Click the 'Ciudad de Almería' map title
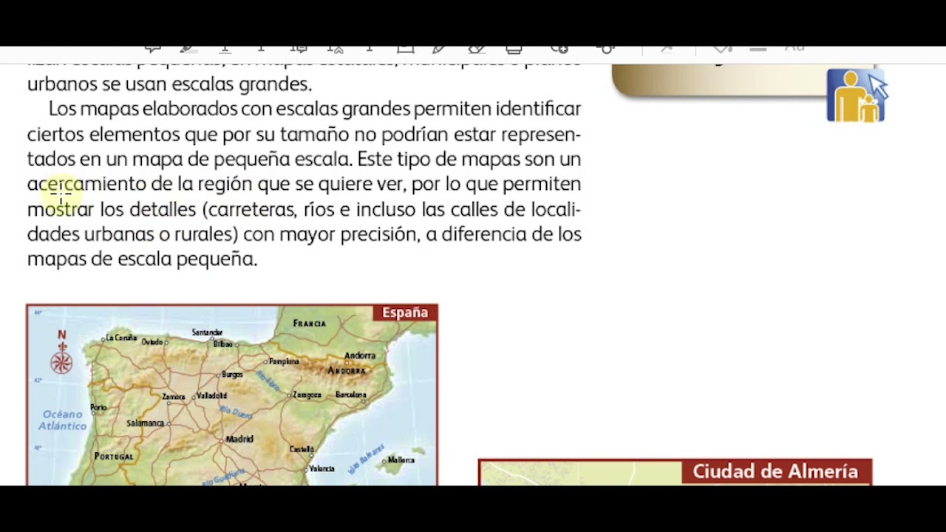This screenshot has height=532, width=946. (x=775, y=471)
